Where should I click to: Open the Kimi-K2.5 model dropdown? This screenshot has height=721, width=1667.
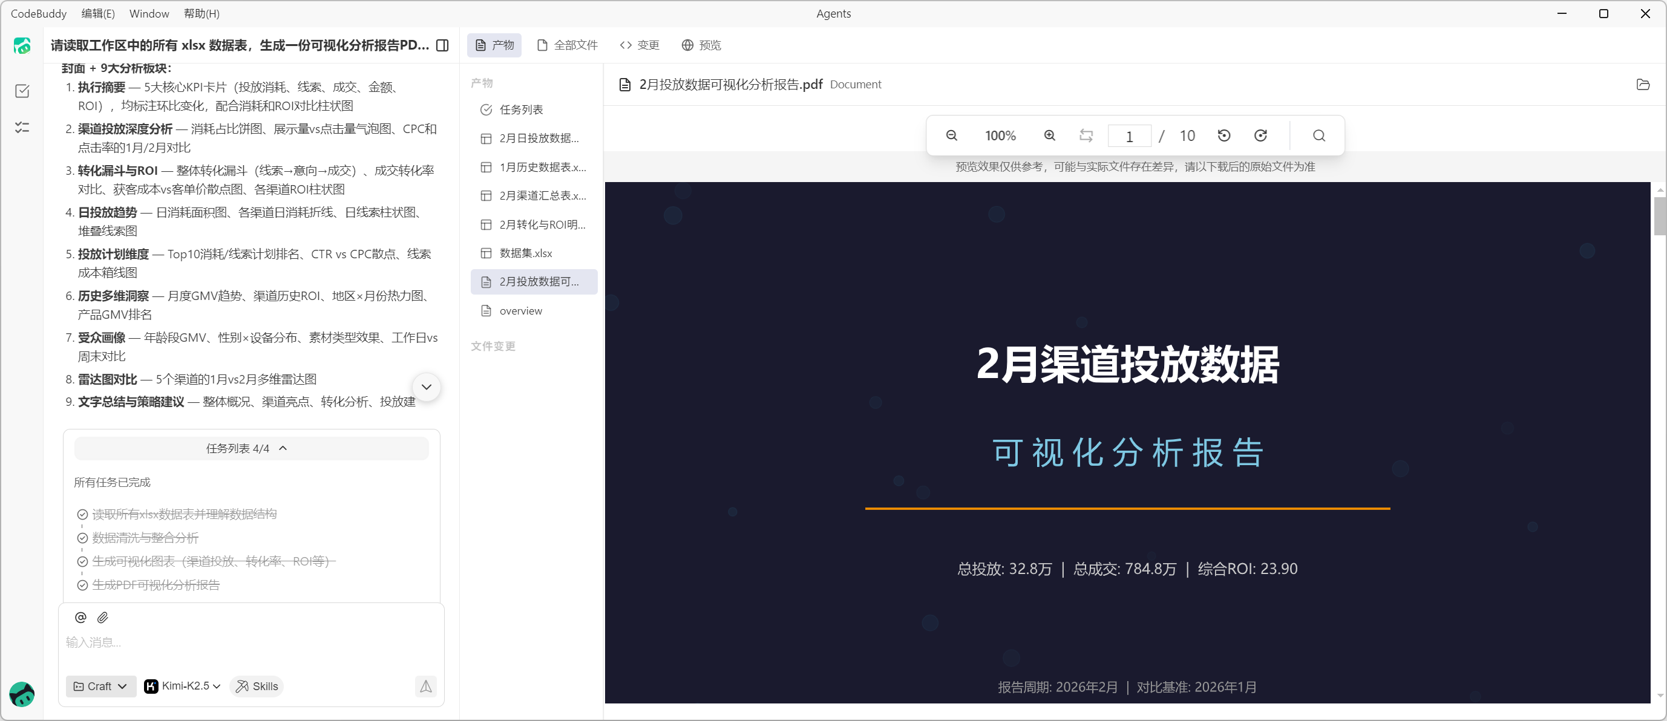(183, 686)
